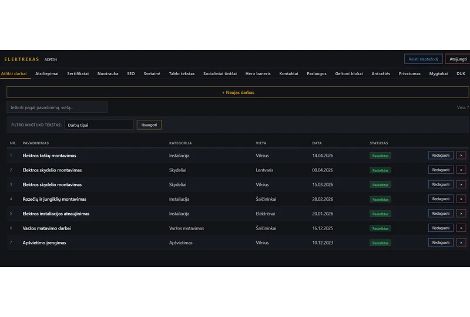Open the Kontaktai tab
Viewport: 470px width, 317px height.
pos(288,73)
